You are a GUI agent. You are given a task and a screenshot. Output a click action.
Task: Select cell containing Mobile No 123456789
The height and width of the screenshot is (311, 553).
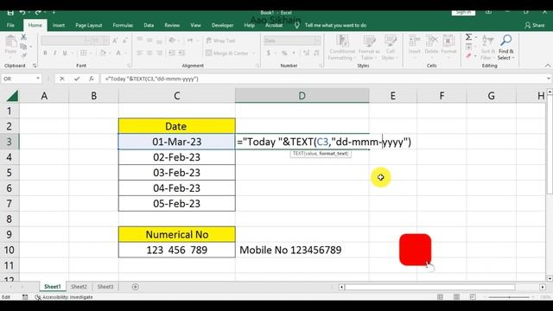(x=302, y=250)
